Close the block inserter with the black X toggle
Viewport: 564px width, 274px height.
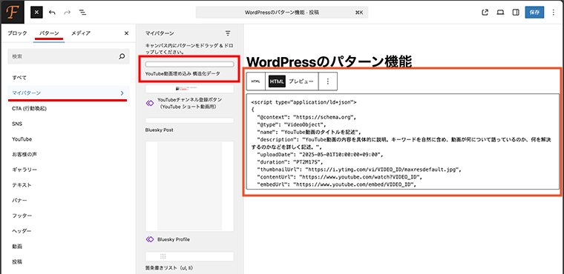[x=36, y=12]
